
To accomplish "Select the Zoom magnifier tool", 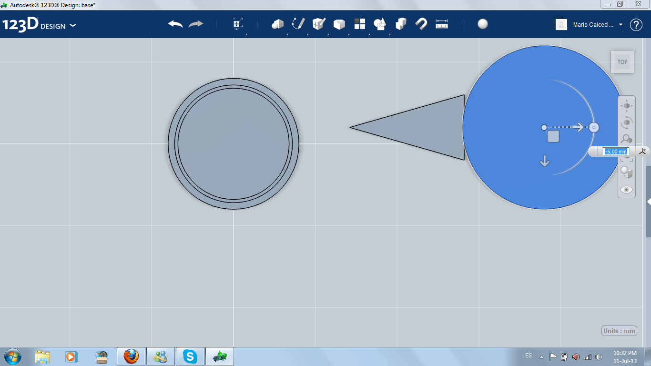I will coord(627,139).
